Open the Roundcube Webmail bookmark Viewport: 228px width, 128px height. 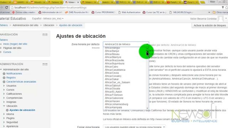(x=77, y=12)
